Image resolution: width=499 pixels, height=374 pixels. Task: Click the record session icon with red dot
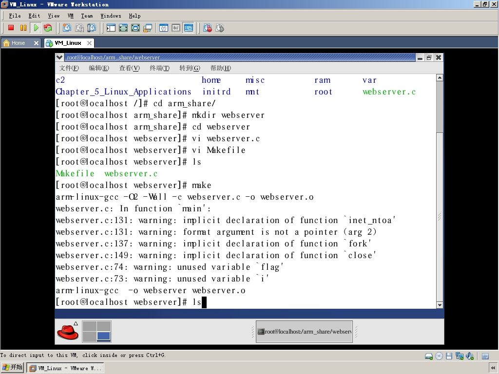pyautogui.click(x=208, y=28)
